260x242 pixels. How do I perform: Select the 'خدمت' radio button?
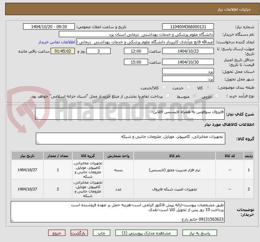(x=188, y=87)
